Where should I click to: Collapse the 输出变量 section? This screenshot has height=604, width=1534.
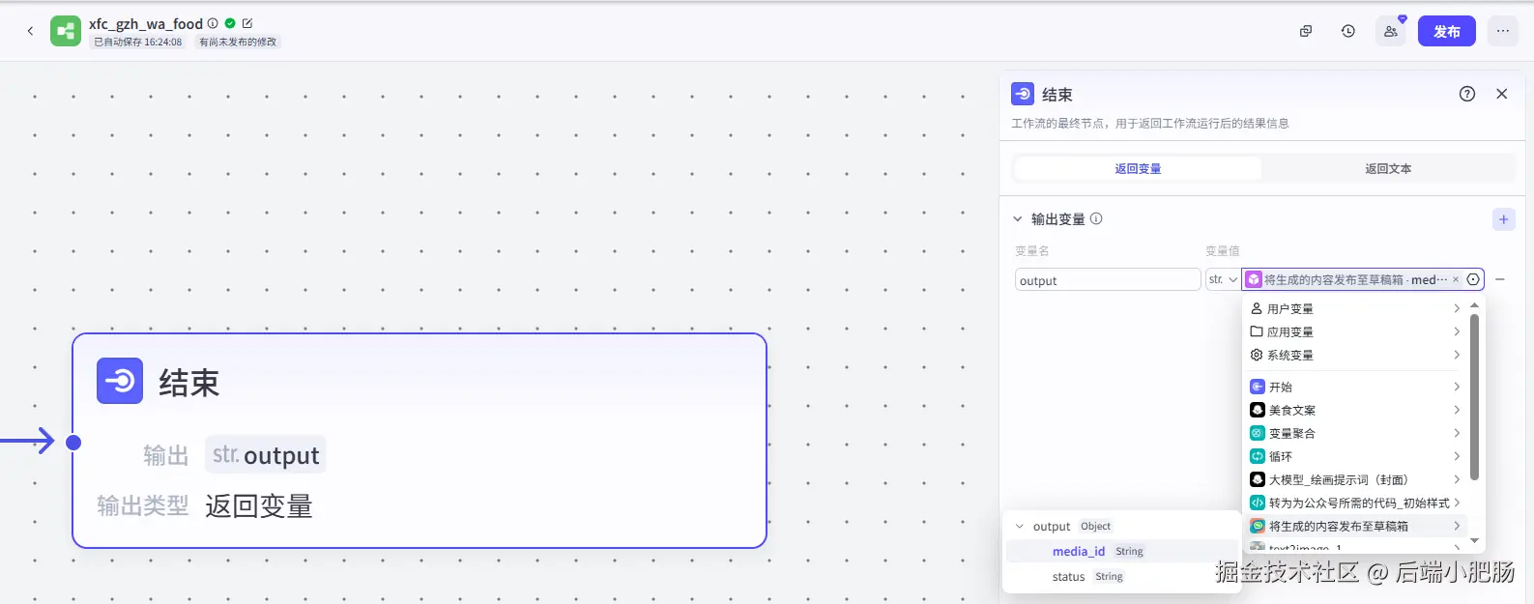(1018, 219)
